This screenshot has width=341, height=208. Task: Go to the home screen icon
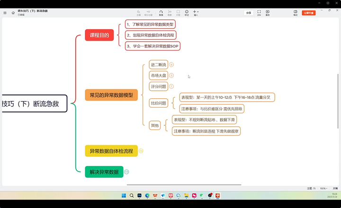[13, 13]
